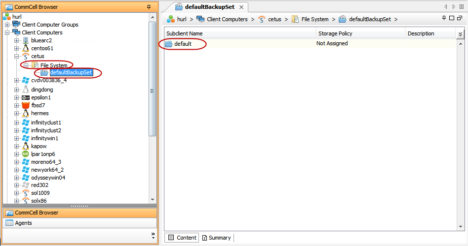Sort by Storage Policy column header
This screenshot has height=246, width=468.
pos(360,33)
